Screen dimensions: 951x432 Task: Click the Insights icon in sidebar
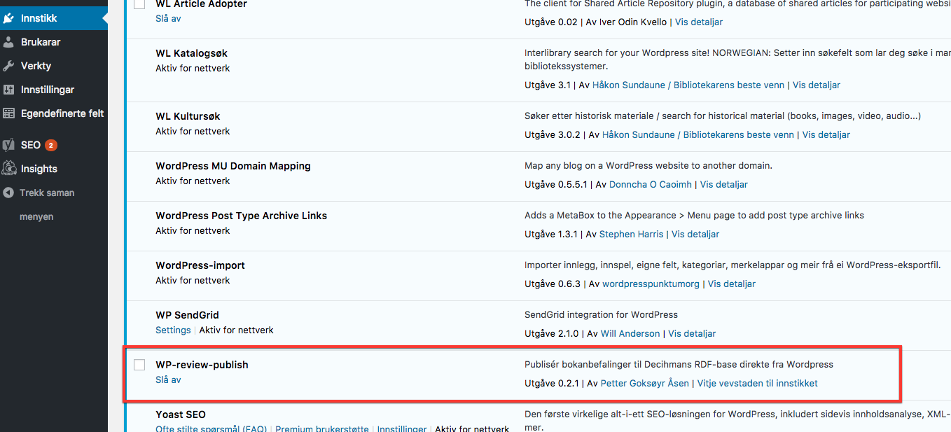coord(8,169)
